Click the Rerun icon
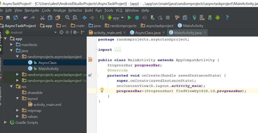258x133 pixels. click(x=160, y=18)
